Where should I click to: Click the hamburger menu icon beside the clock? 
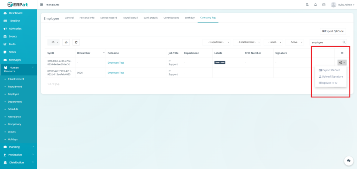coord(42,5)
